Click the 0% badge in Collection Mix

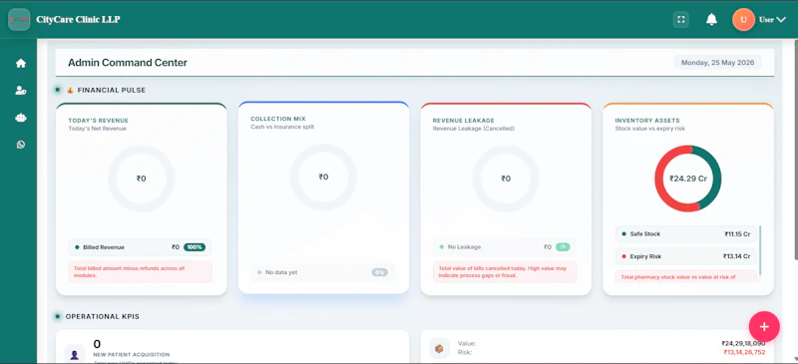coord(380,272)
